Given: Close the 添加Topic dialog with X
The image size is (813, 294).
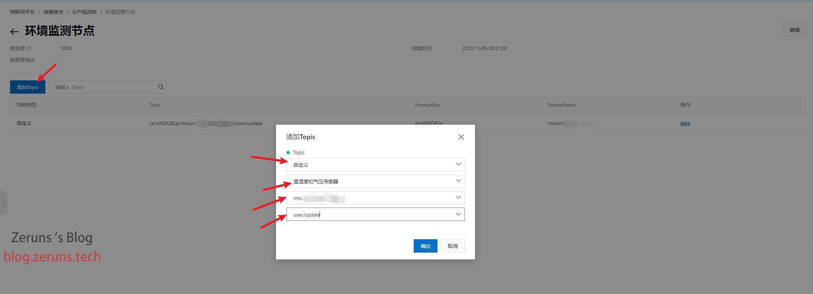Looking at the screenshot, I should (461, 137).
